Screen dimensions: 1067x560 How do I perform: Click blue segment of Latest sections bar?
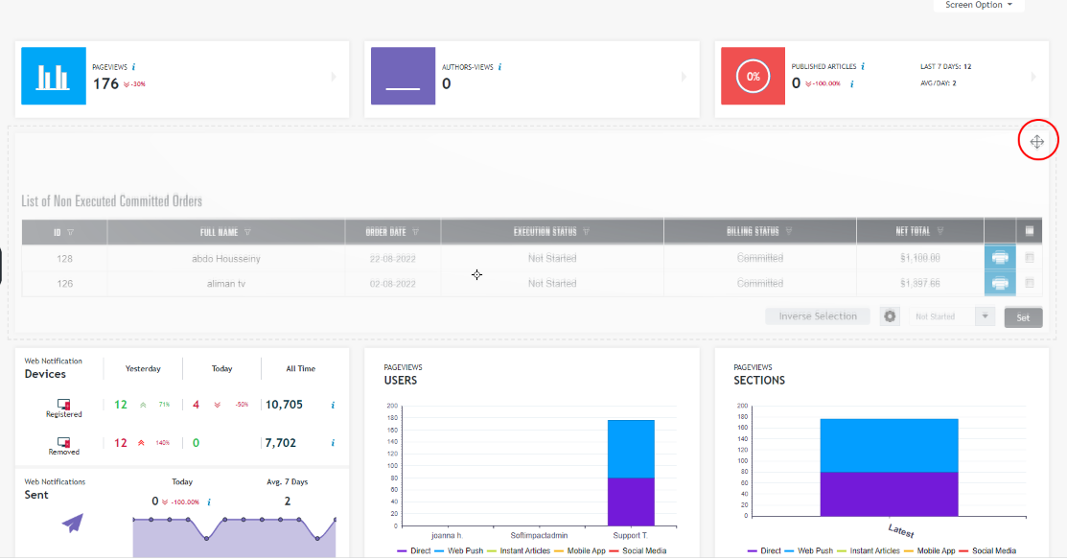coord(890,446)
